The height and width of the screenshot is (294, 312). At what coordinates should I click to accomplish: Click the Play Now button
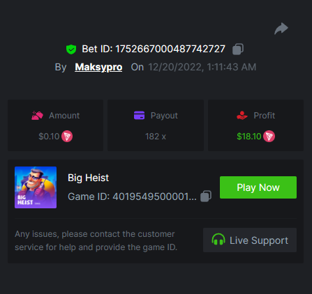(x=258, y=187)
